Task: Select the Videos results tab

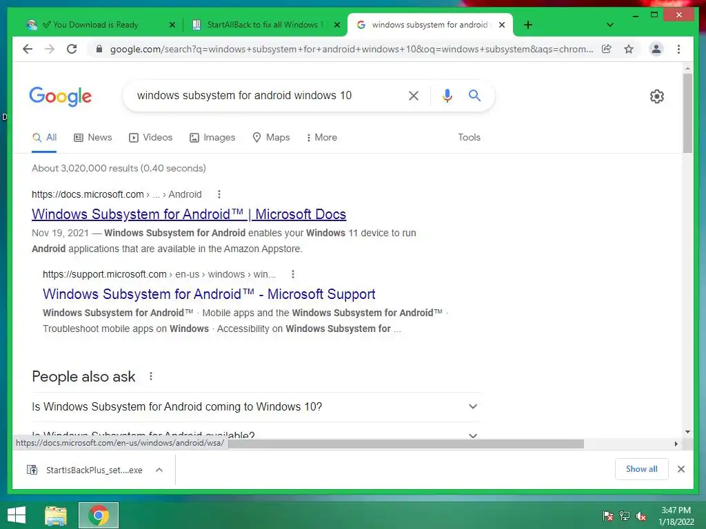Action: coord(150,138)
